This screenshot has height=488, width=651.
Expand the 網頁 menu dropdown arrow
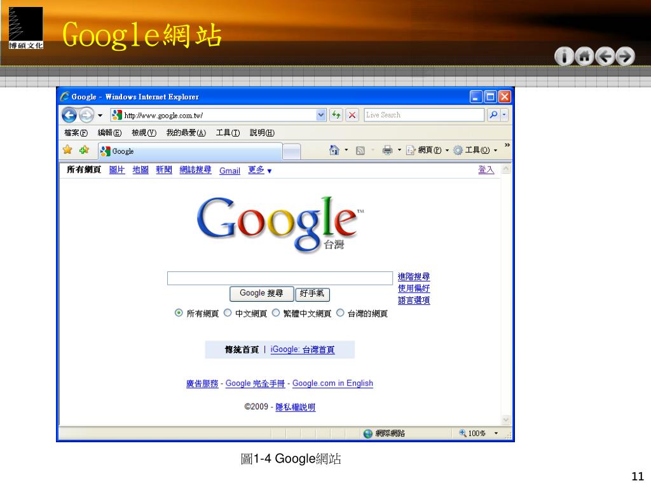click(x=447, y=151)
